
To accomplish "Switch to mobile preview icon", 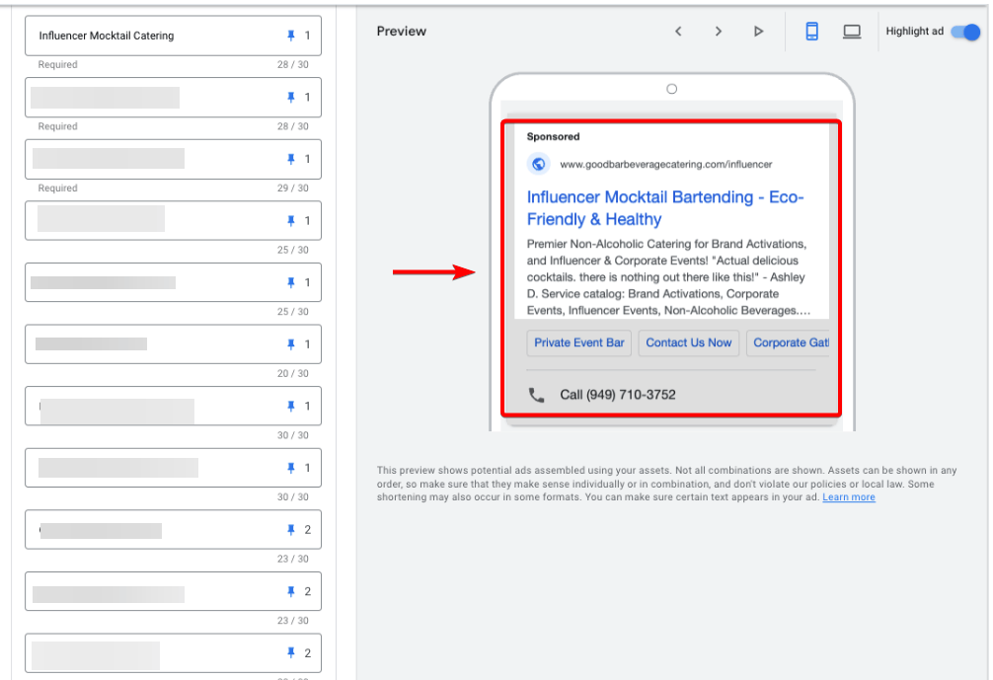I will point(811,32).
